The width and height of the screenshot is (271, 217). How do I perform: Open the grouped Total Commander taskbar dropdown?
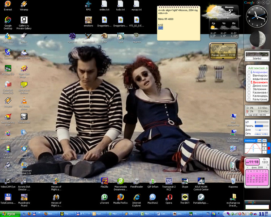click(89, 214)
